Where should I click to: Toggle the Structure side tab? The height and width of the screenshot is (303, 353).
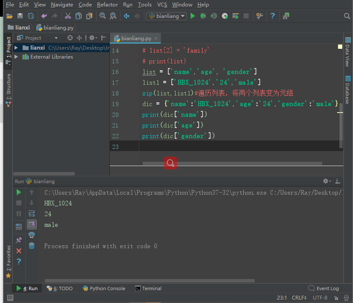[x=8, y=90]
